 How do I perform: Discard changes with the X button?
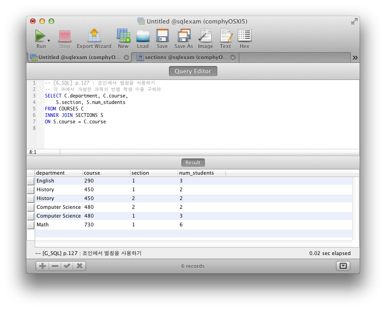[x=80, y=266]
